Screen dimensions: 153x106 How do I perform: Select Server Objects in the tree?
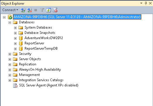click(30, 59)
